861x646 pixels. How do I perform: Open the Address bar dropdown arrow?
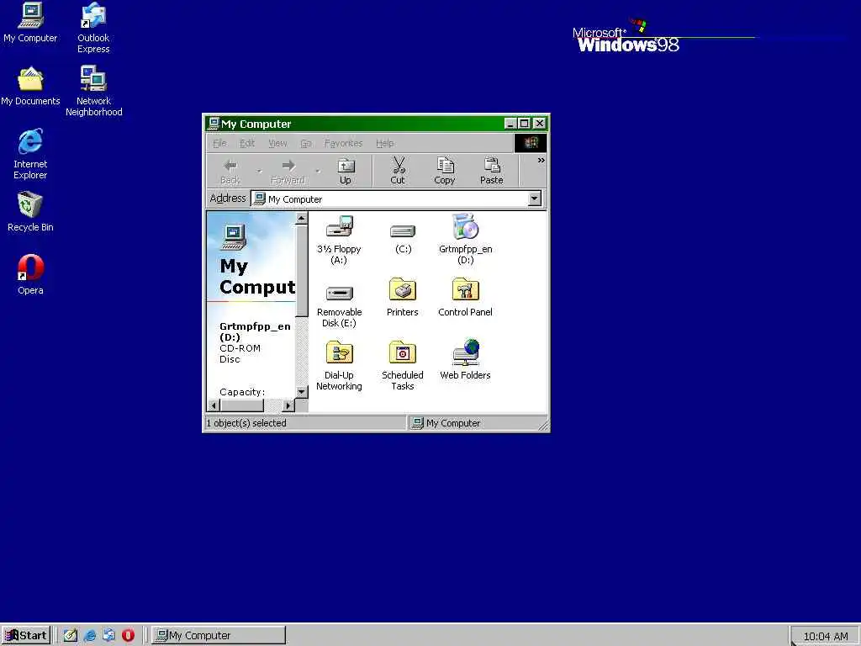tap(534, 199)
